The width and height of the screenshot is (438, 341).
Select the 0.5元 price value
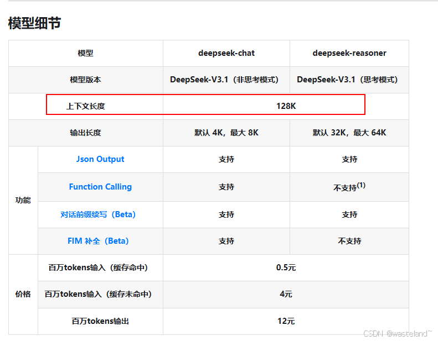click(x=286, y=267)
